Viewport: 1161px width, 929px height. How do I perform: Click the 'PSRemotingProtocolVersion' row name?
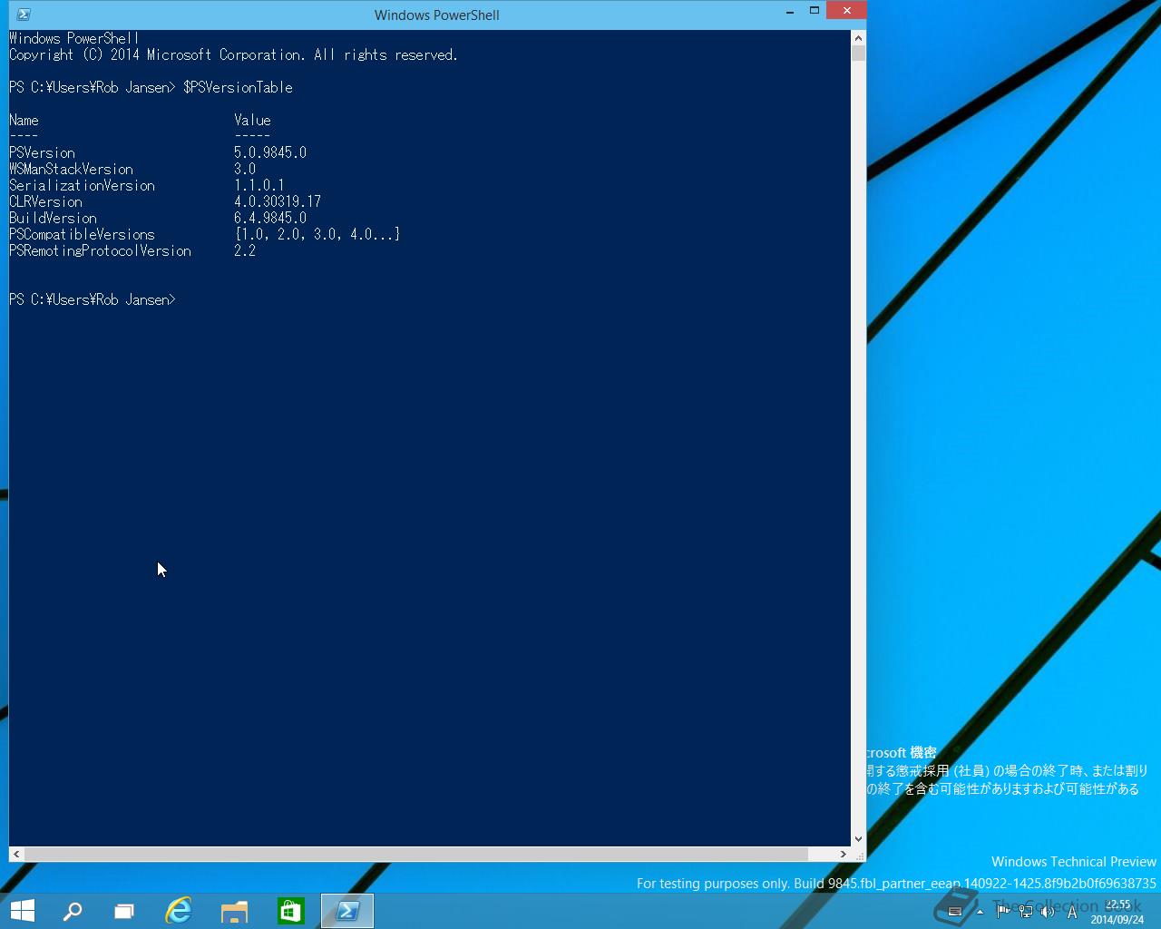click(x=100, y=250)
